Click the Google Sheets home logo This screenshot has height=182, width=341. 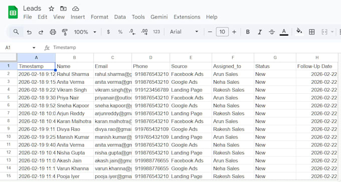(13, 12)
